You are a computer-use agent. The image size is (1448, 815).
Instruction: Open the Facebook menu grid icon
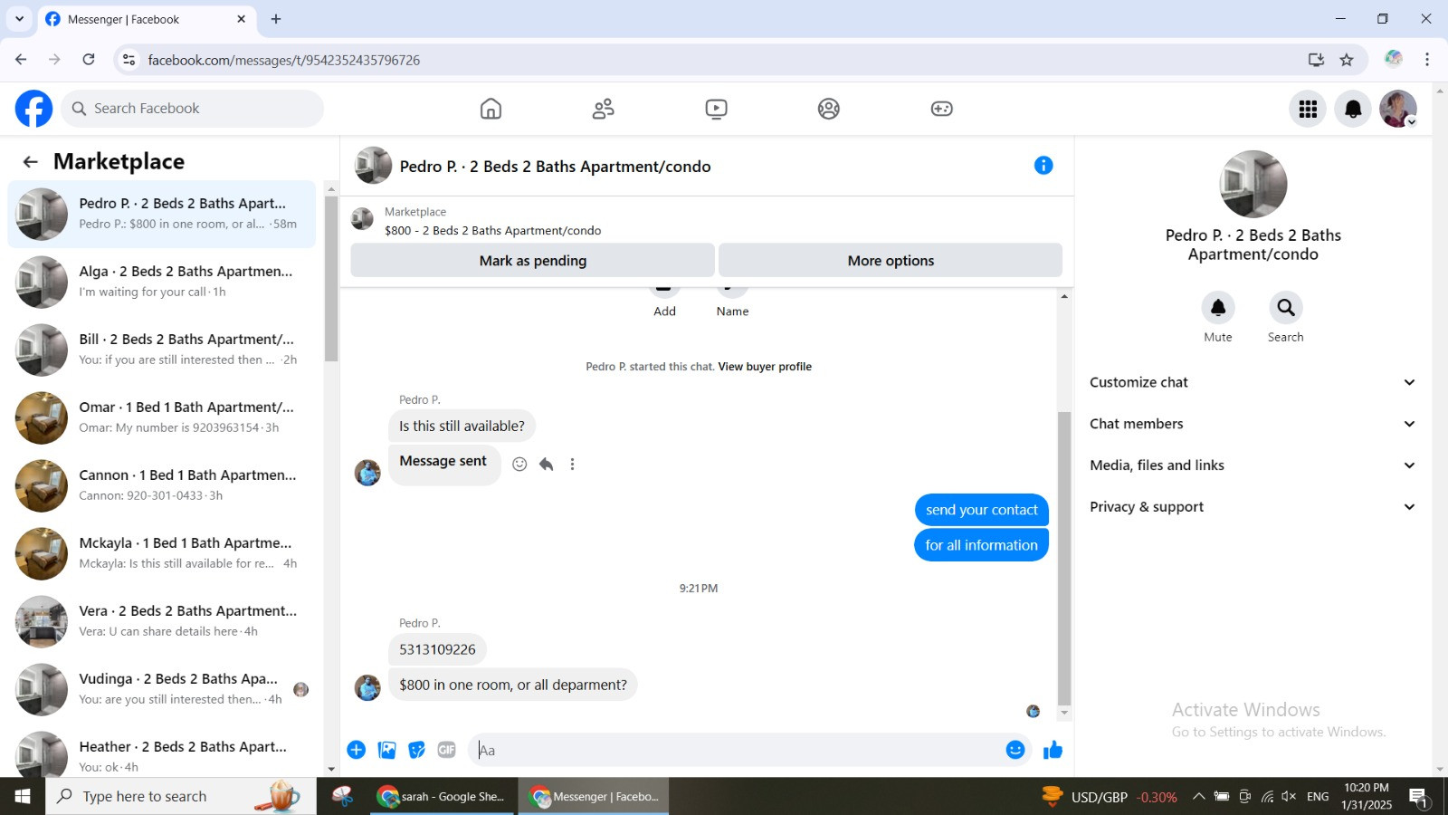[1308, 109]
